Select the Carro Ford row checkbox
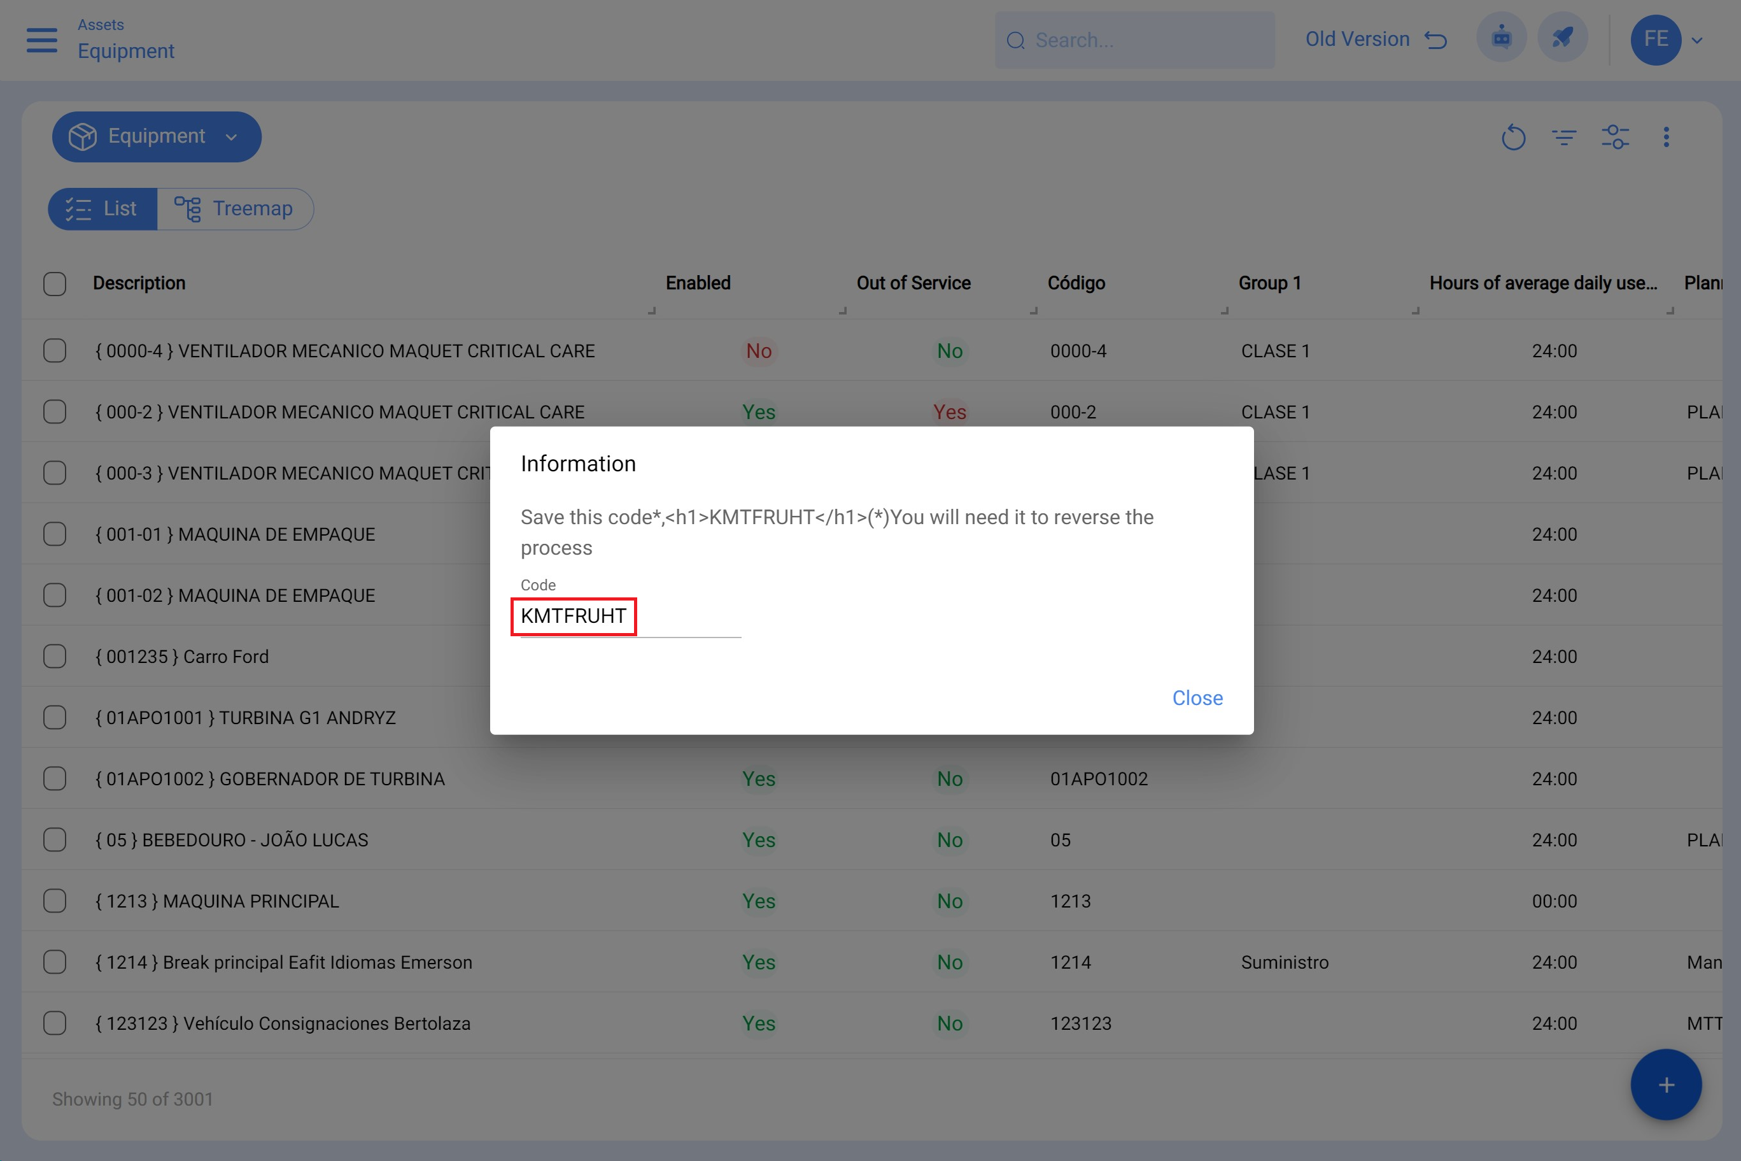Viewport: 1741px width, 1161px height. [x=55, y=657]
